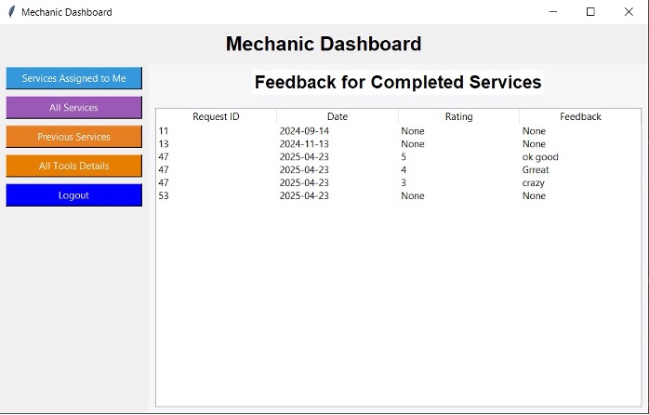Click the date 2024-09-14
Screen dimensions: 649x415
coord(304,131)
